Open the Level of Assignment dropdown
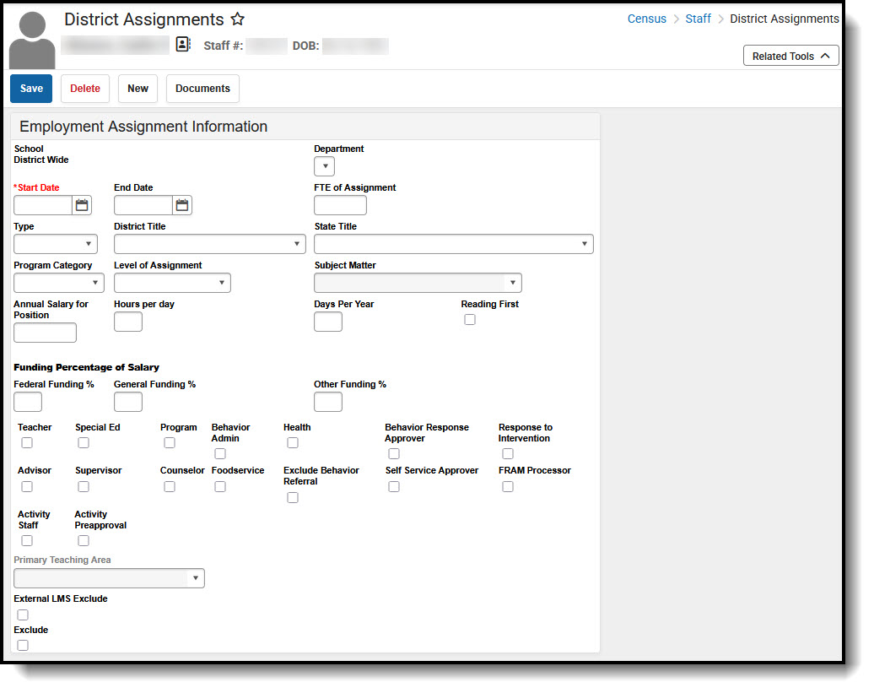 pos(172,283)
